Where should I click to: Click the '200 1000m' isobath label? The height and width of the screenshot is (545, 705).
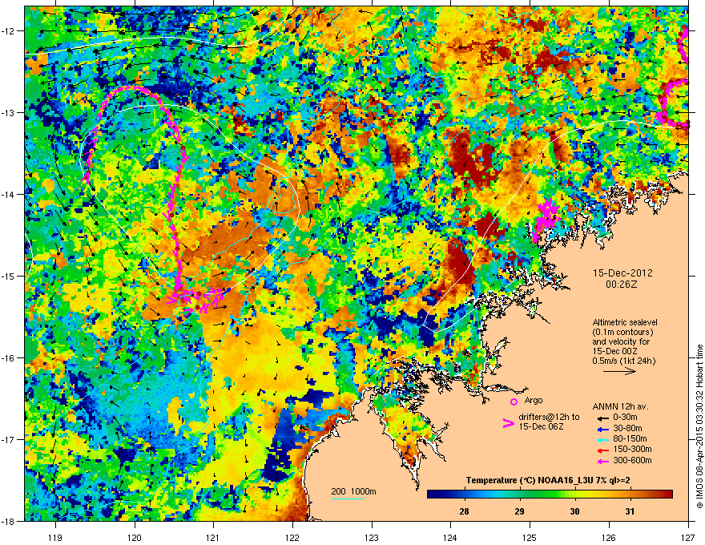pyautogui.click(x=353, y=491)
